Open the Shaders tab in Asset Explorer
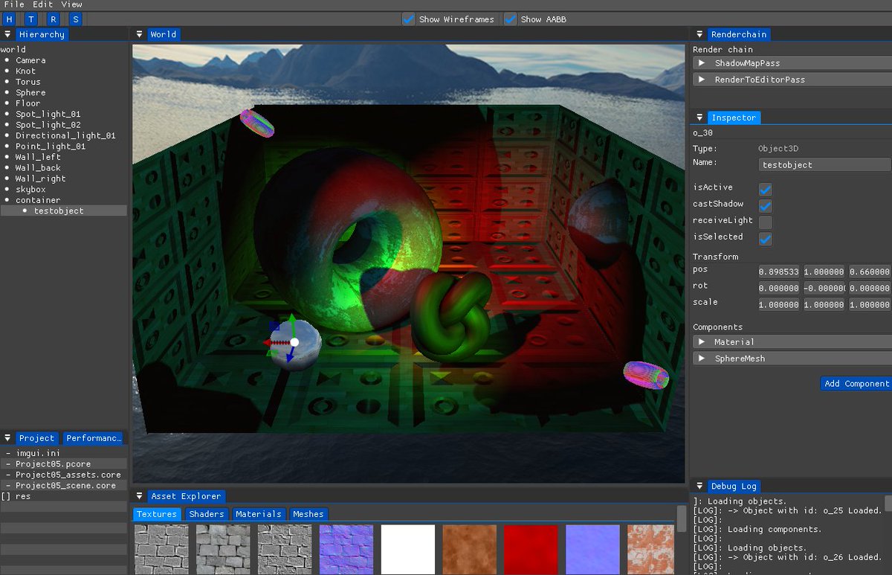 [207, 514]
